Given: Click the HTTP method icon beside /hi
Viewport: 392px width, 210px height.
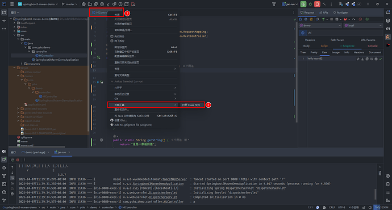Looking at the screenshot, I should [x=303, y=33].
